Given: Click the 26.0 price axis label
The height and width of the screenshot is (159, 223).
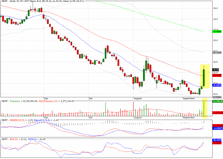Looking at the screenshot, I should (216, 8).
